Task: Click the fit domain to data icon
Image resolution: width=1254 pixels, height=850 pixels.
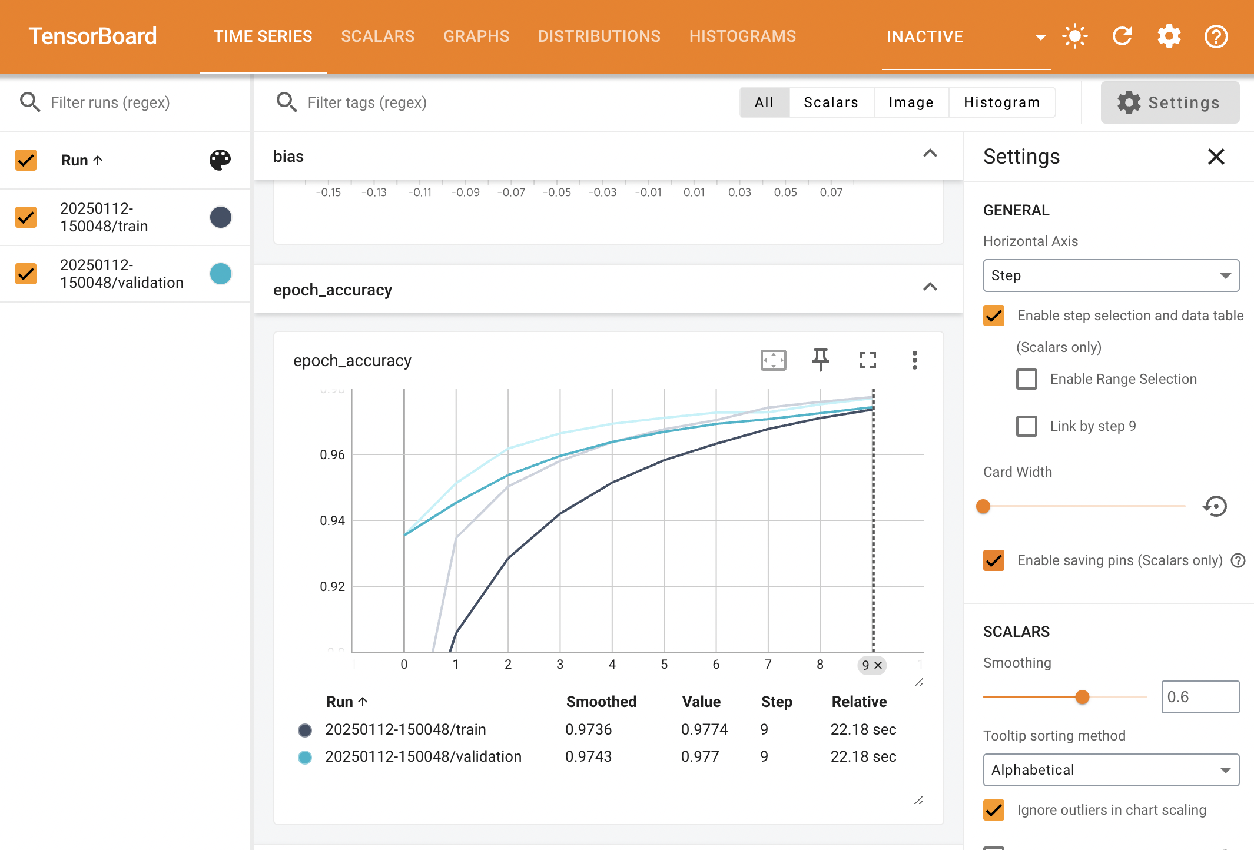Action: point(773,360)
